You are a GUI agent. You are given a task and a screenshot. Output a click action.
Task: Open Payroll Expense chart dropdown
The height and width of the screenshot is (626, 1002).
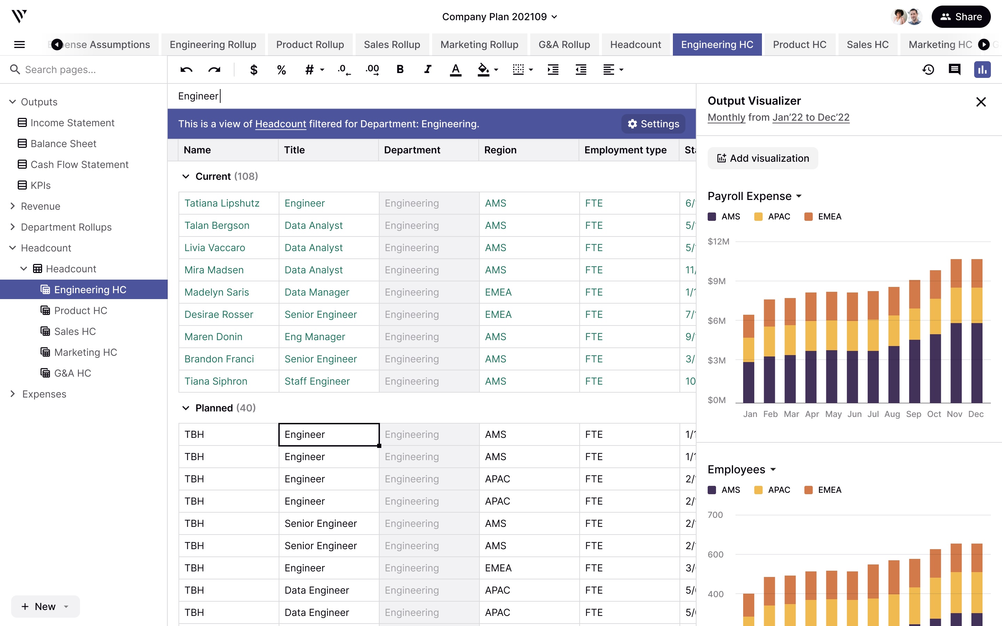tap(799, 196)
